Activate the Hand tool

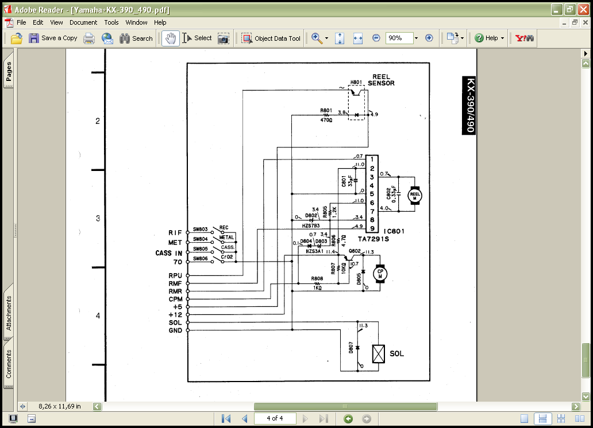(171, 38)
